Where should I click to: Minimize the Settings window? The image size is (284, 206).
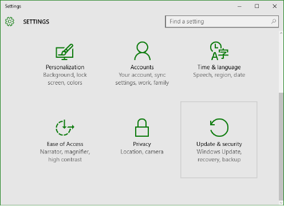point(239,6)
